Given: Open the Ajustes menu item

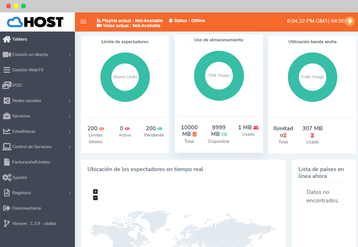Looking at the screenshot, I should click(x=38, y=177).
